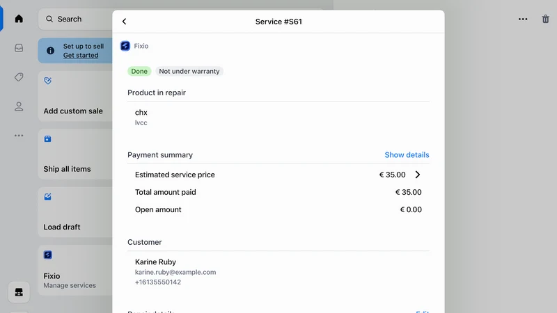Open the customers person icon

pos(19,106)
